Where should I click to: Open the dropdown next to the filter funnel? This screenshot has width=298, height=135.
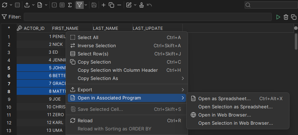[86, 5]
